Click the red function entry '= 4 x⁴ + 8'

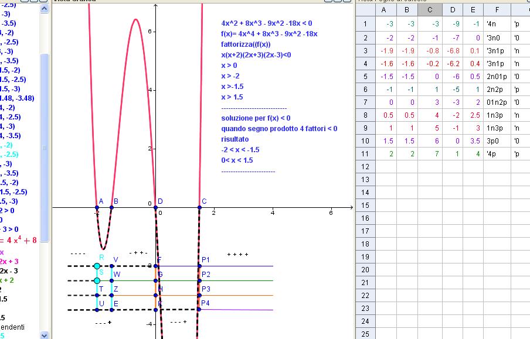pyautogui.click(x=19, y=240)
